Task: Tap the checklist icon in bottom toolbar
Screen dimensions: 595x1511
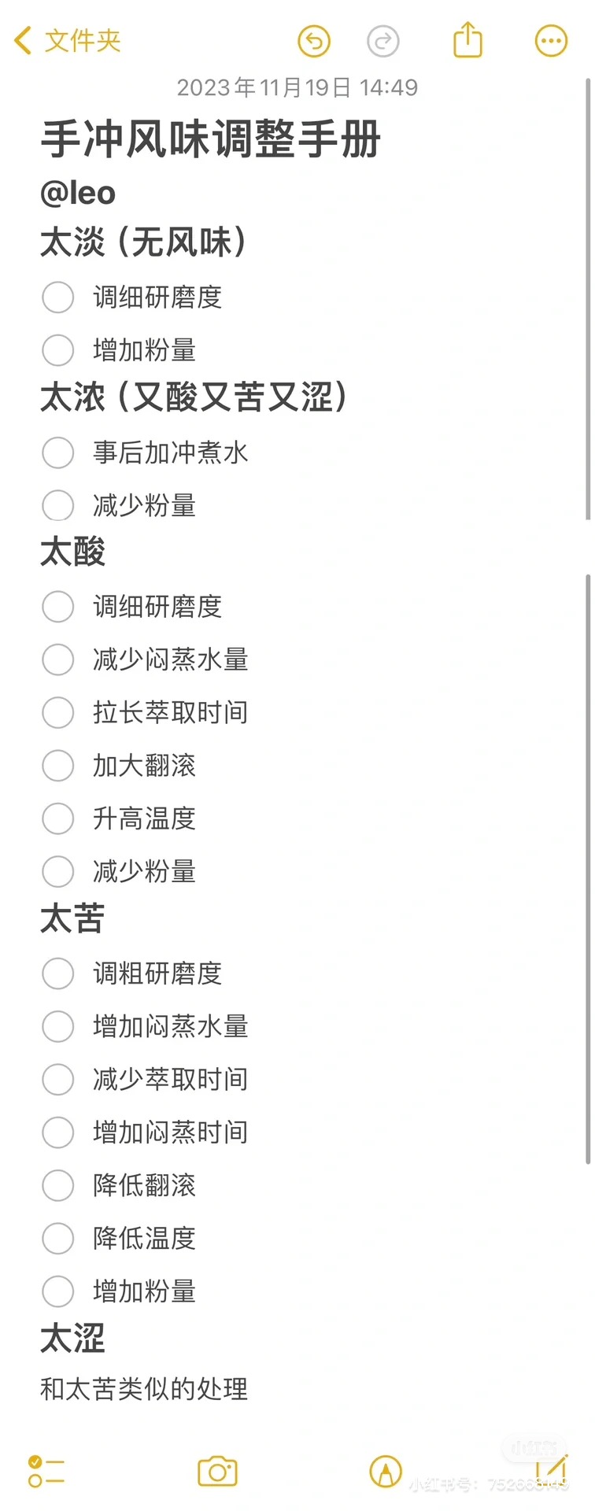Action: pos(46,1471)
